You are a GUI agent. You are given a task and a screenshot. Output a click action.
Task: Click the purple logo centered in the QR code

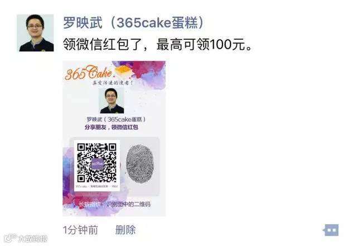(97, 163)
